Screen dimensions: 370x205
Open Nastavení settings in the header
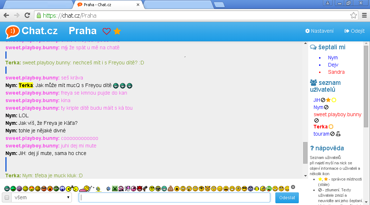319,31
